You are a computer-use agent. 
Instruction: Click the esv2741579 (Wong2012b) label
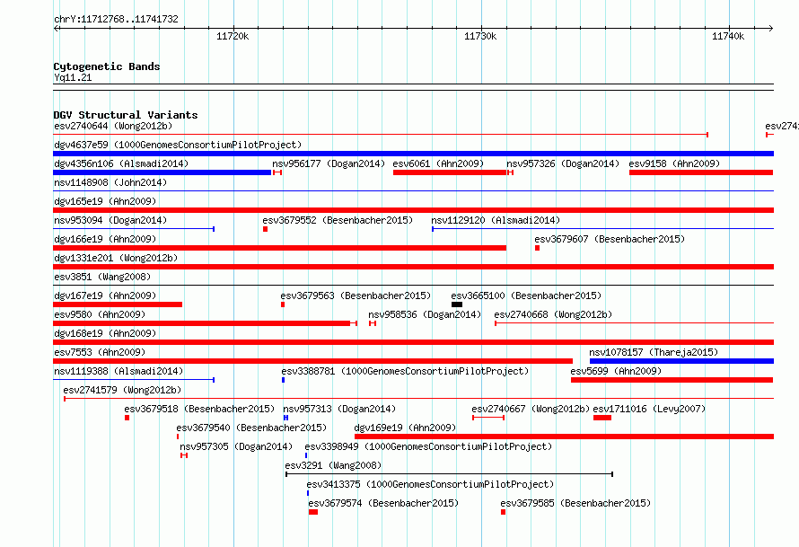pyautogui.click(x=122, y=390)
